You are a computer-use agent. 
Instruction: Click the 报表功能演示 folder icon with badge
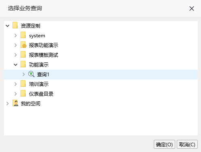pos(23,45)
